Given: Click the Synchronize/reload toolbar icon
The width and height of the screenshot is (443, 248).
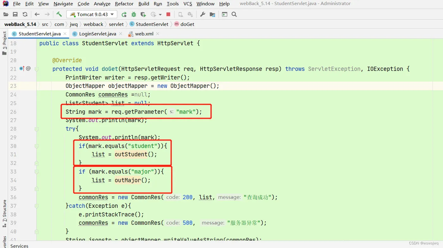Looking at the screenshot, I should [x=25, y=14].
